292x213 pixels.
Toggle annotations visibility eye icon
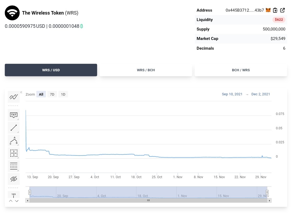pyautogui.click(x=14, y=179)
